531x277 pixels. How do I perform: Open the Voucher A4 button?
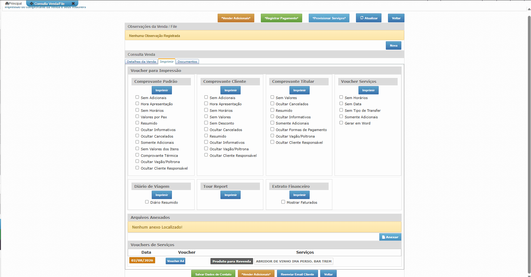point(175,261)
